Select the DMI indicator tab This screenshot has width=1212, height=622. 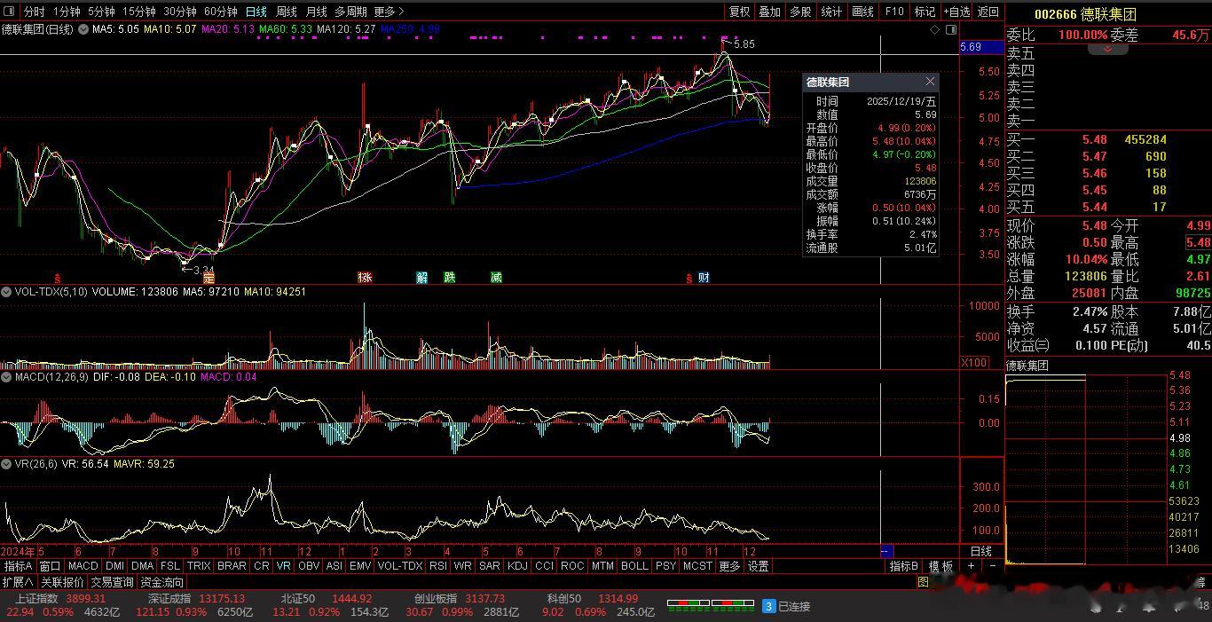pyautogui.click(x=114, y=566)
